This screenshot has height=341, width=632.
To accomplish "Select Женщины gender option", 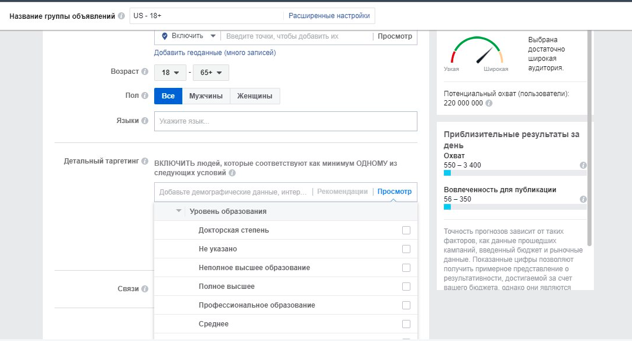I will pos(254,96).
